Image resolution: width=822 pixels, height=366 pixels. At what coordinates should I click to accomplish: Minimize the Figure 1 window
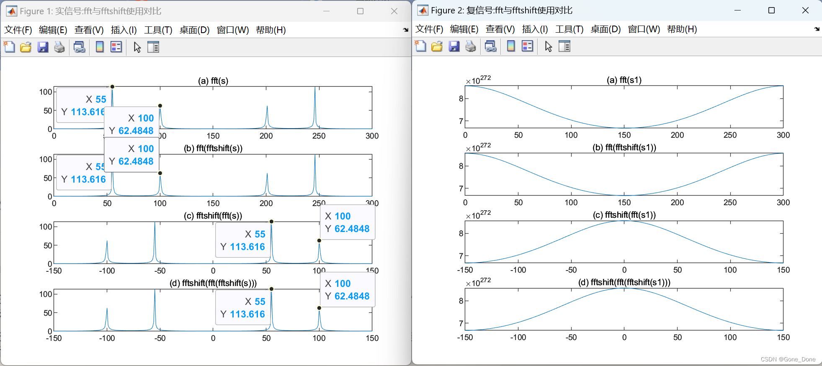[x=327, y=11]
